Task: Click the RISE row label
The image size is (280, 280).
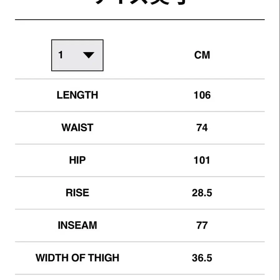Action: pos(77,193)
